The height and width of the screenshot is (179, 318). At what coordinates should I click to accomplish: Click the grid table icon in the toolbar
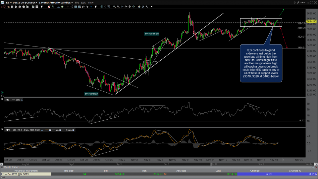click(12, 7)
